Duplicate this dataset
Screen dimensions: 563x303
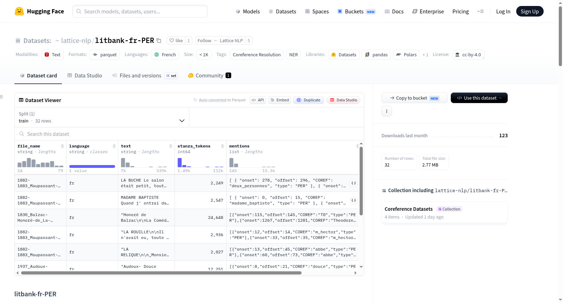click(x=309, y=100)
